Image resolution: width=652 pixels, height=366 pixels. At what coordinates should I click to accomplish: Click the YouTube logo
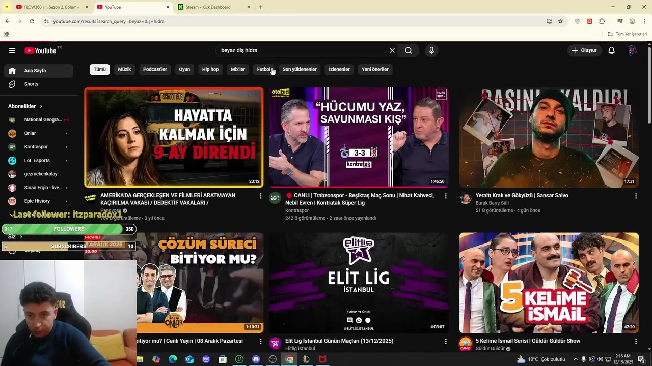40,50
